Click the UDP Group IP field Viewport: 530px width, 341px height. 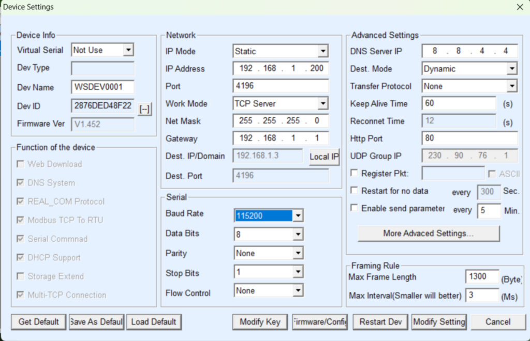click(x=470, y=156)
